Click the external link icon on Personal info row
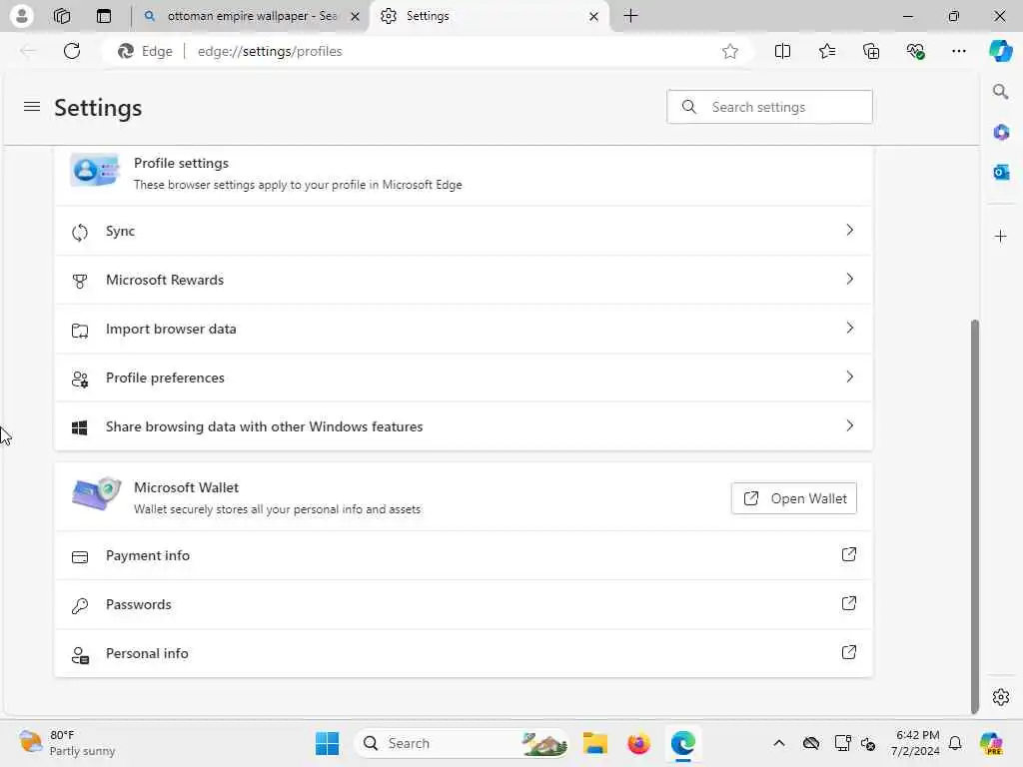1023x767 pixels. pyautogui.click(x=849, y=652)
